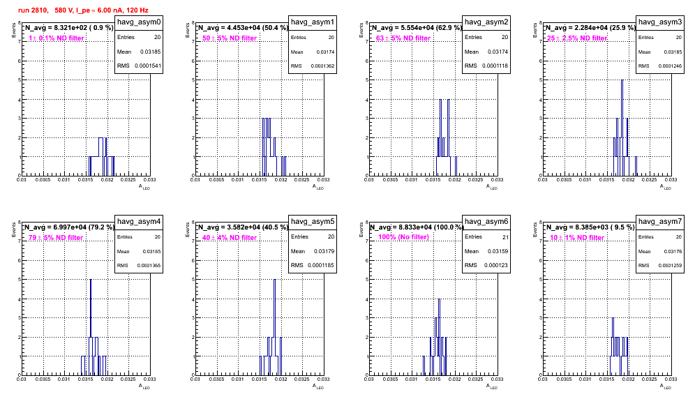Click the Mean 0.03165 row in havg_asym4
Image resolution: width=695 pixels, height=399 pixels.
coord(139,251)
